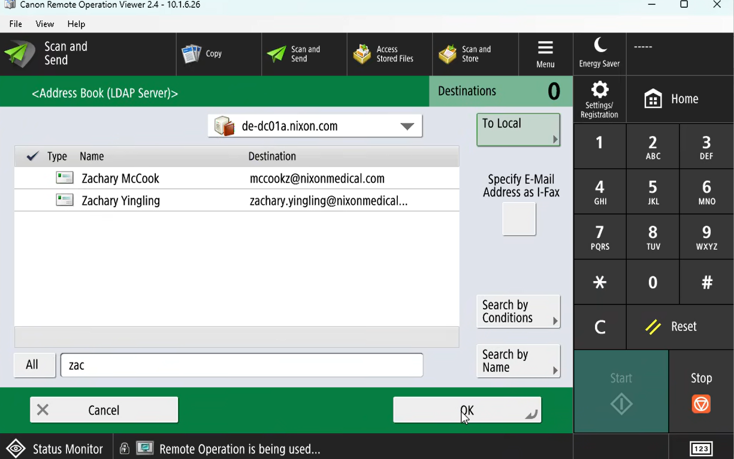The height and width of the screenshot is (459, 734).
Task: Open Scan and Store function
Action: coord(475,54)
